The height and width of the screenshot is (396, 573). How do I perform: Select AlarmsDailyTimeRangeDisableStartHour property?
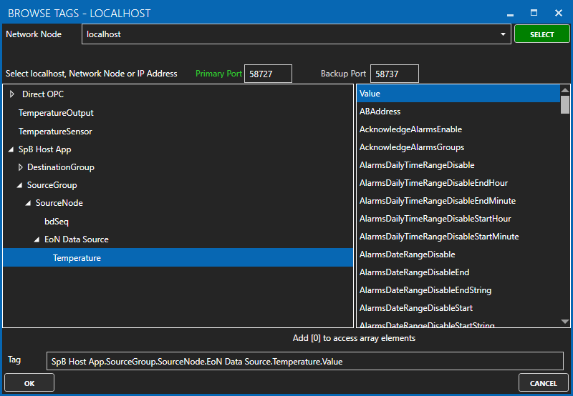pyautogui.click(x=458, y=219)
